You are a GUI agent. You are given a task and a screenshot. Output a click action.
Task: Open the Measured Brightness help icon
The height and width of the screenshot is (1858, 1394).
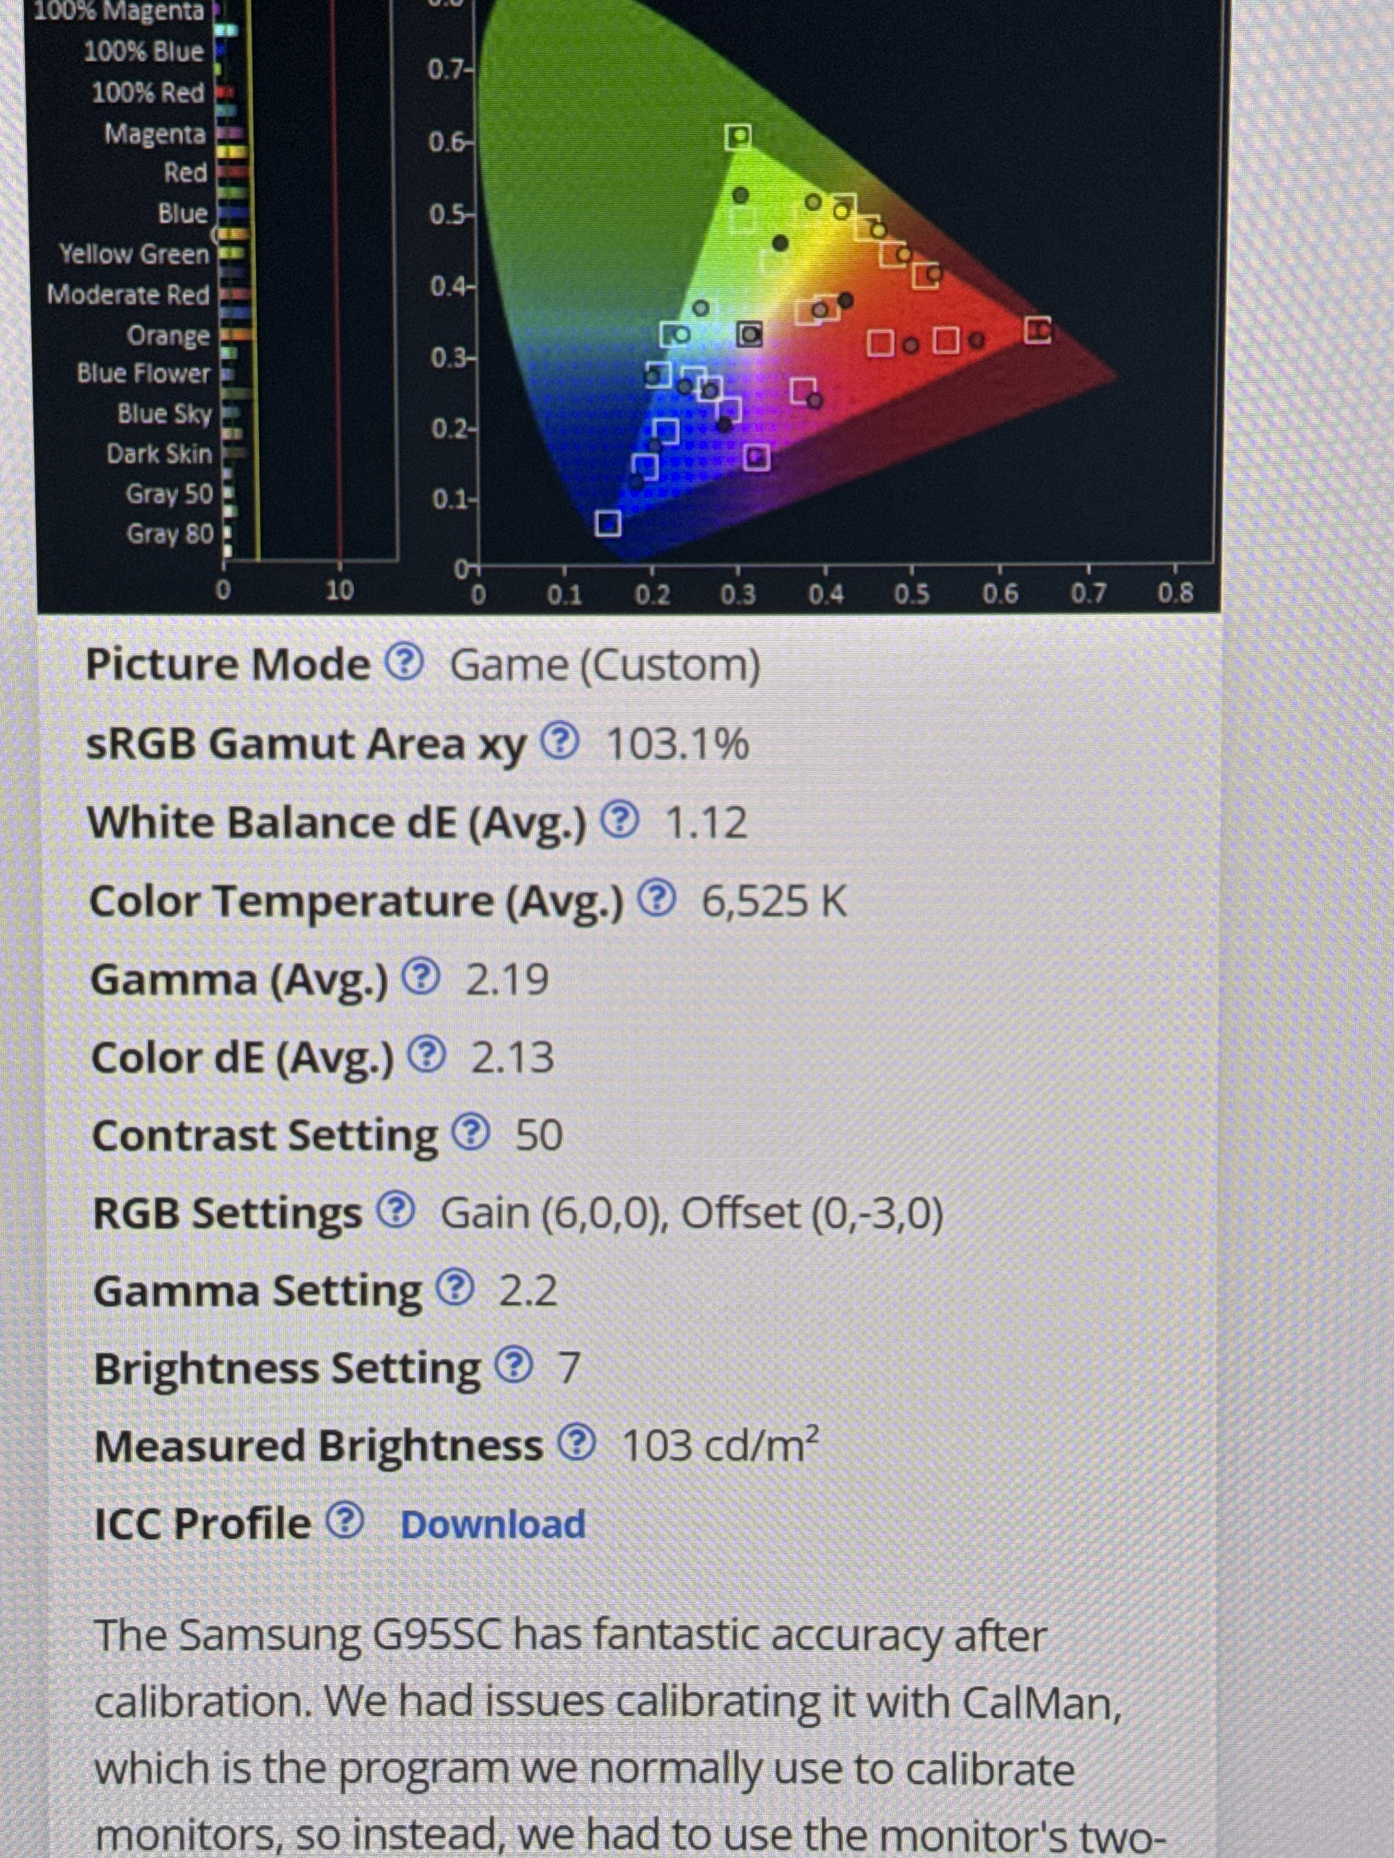point(577,1444)
